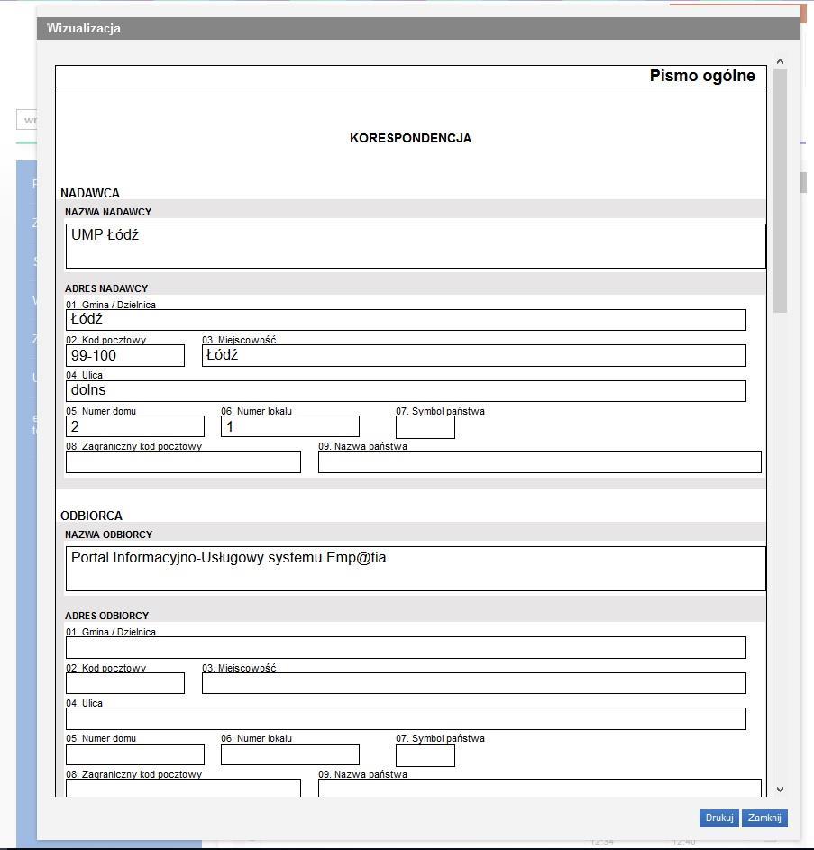Click recipient Ulica field

(406, 718)
